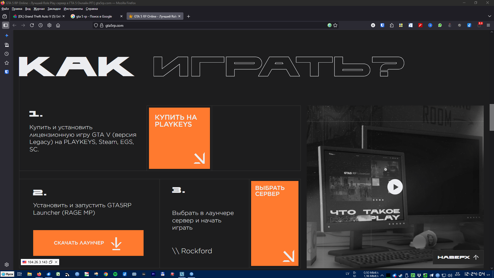
Task: Open the WhatsApp extension icon
Action: [440, 25]
